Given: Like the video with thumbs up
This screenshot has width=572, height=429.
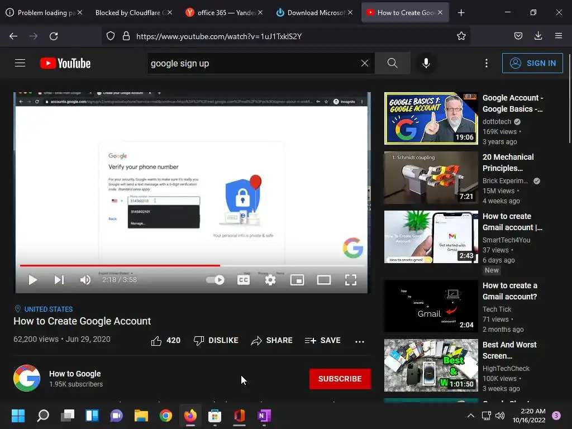Looking at the screenshot, I should pyautogui.click(x=165, y=341).
